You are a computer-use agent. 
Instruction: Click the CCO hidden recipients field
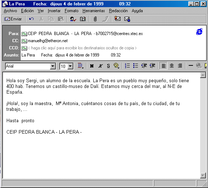[x=82, y=48]
